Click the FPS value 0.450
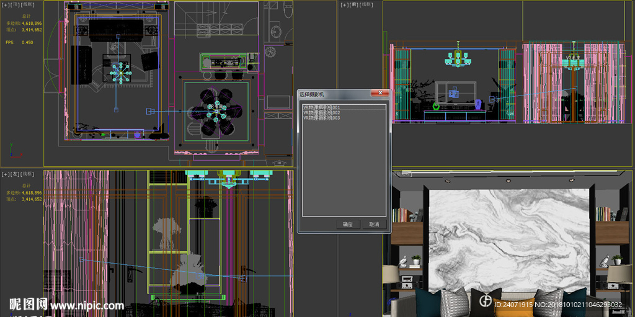 click(x=27, y=42)
